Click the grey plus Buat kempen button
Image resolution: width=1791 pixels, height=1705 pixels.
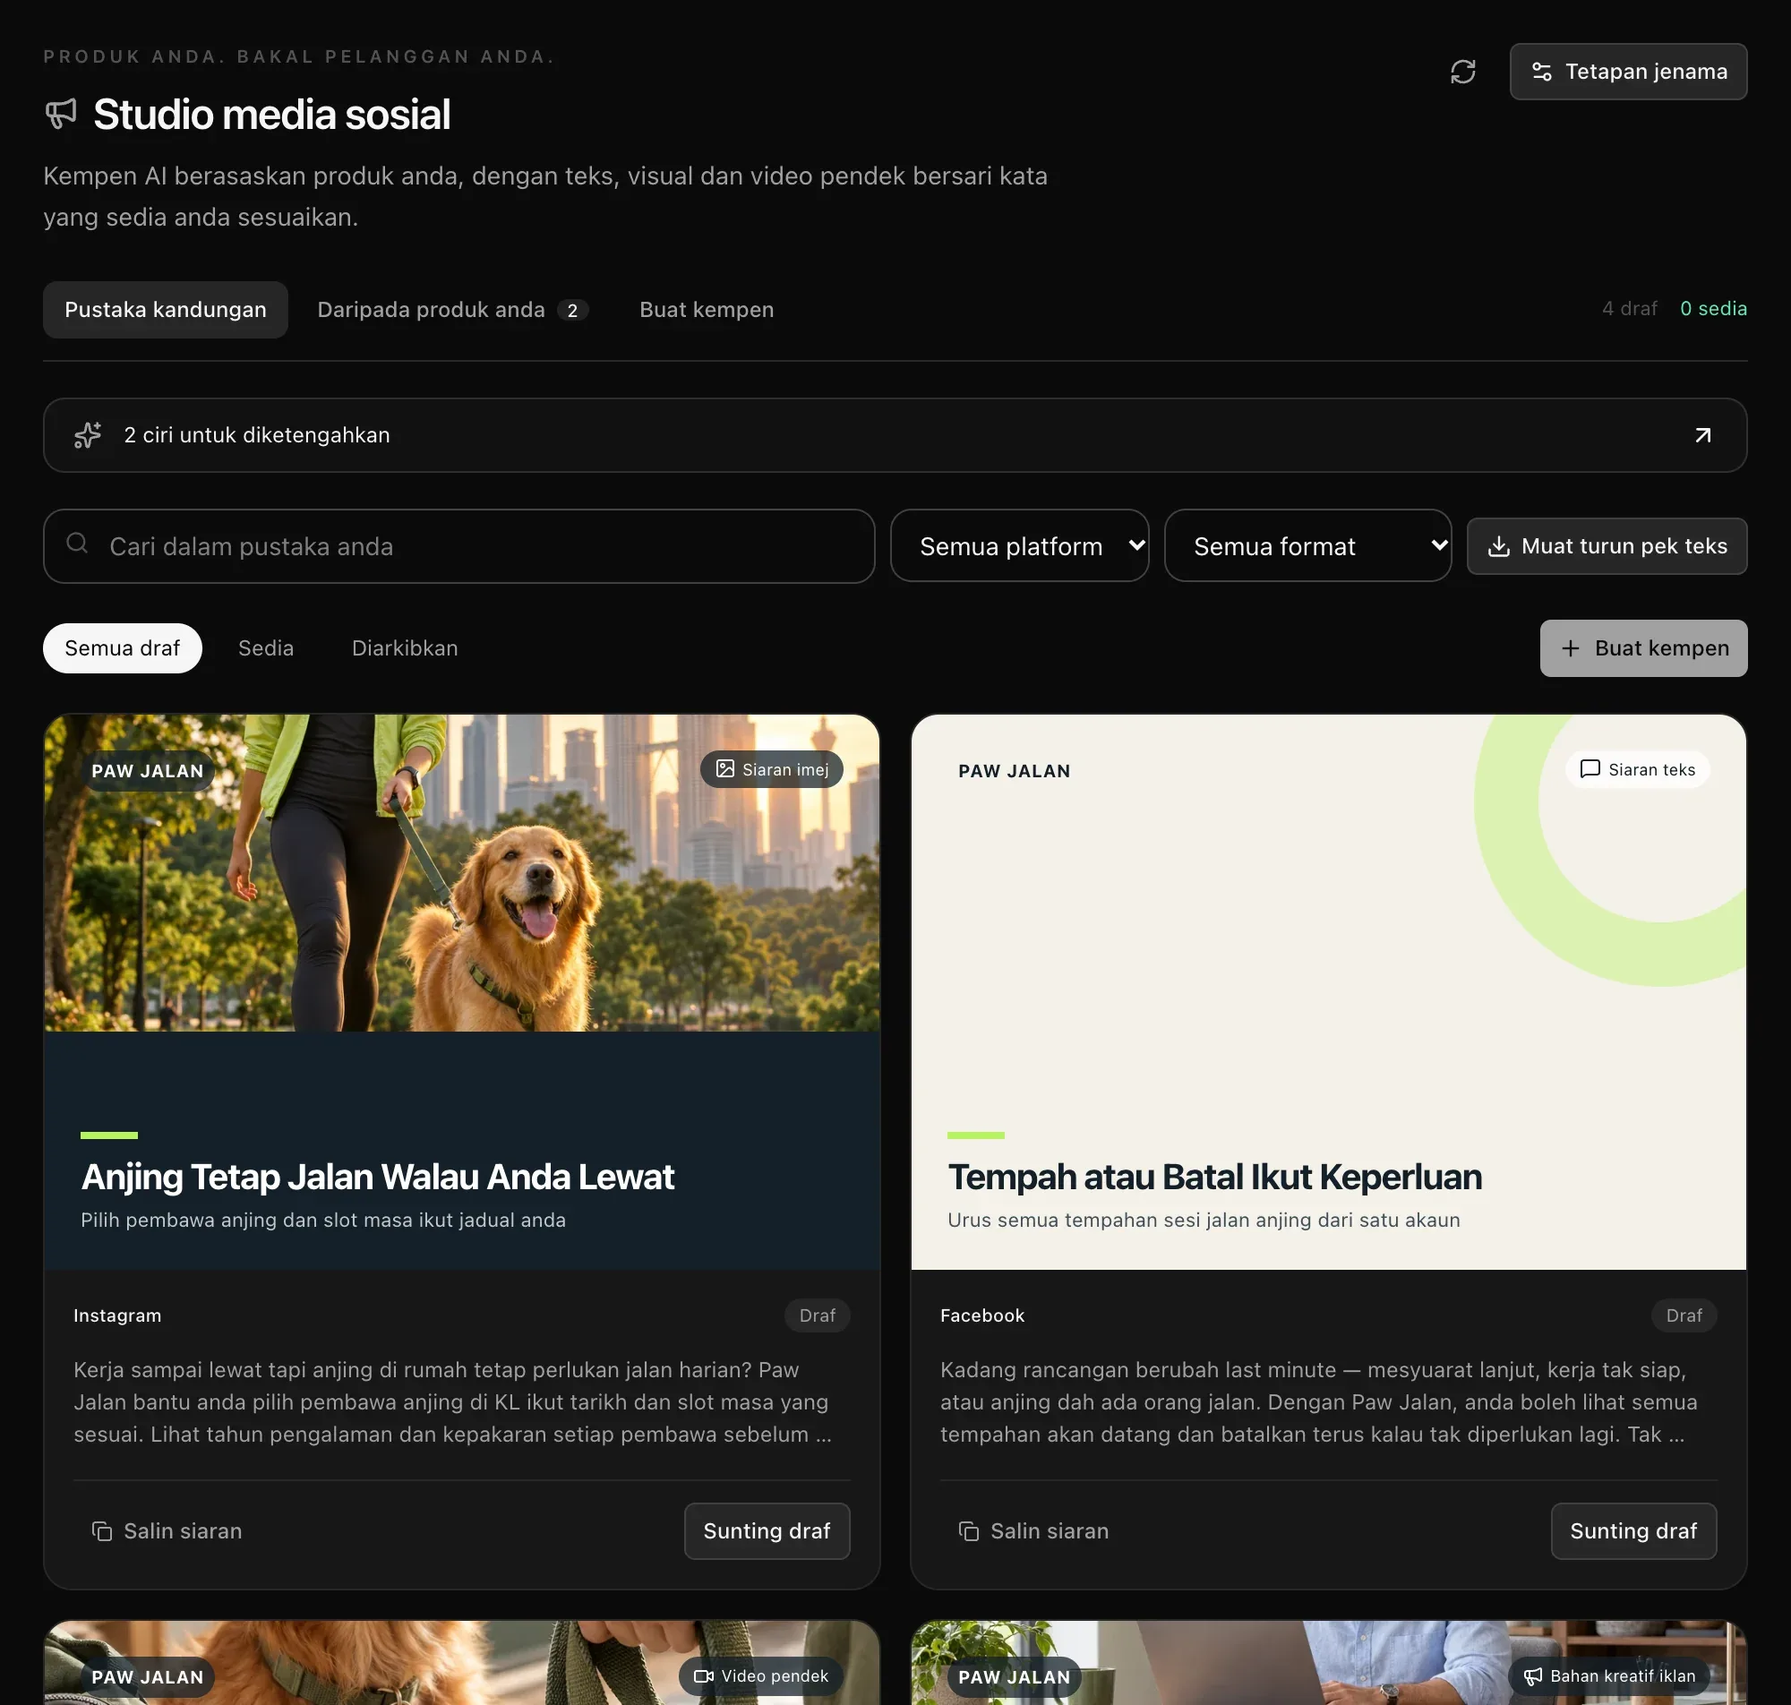coord(1643,648)
